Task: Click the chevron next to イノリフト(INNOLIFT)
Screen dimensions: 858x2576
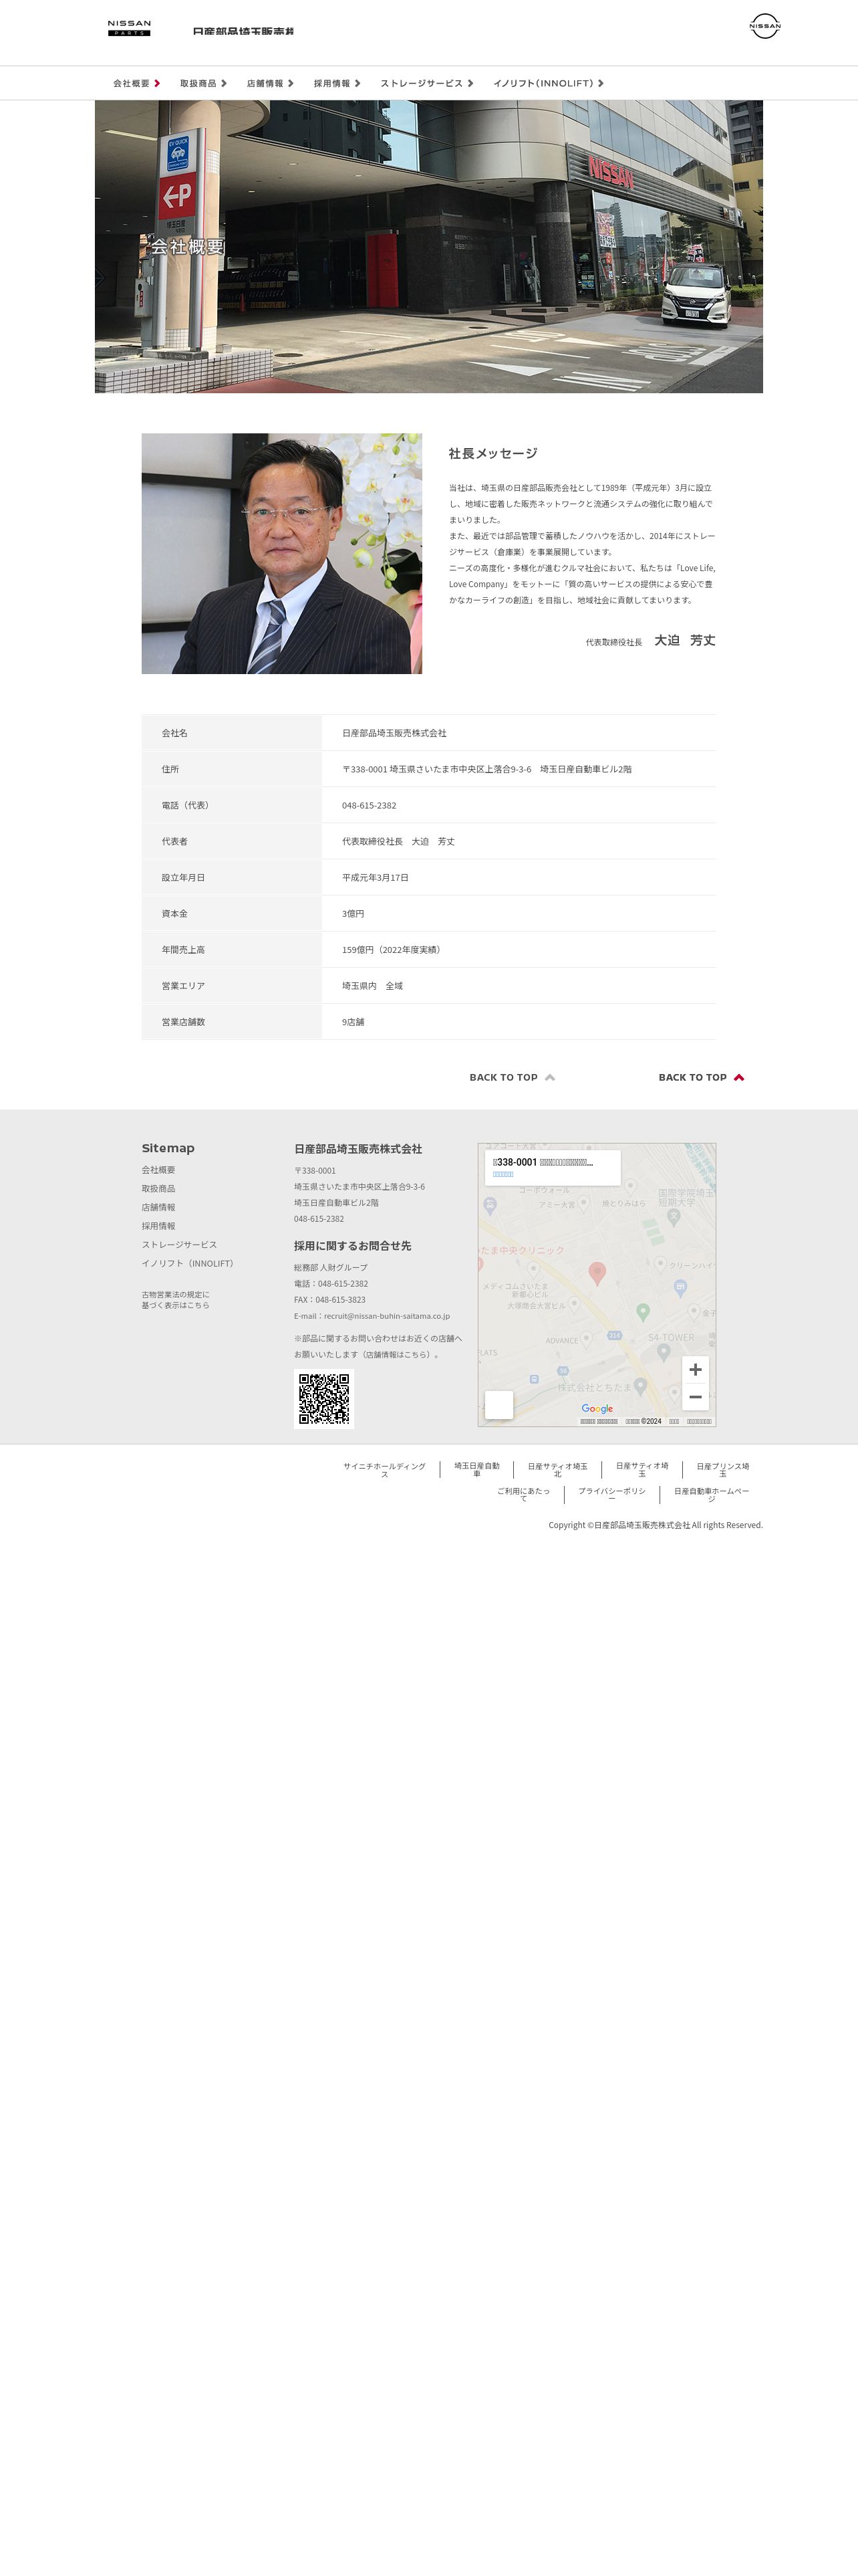Action: coord(600,84)
